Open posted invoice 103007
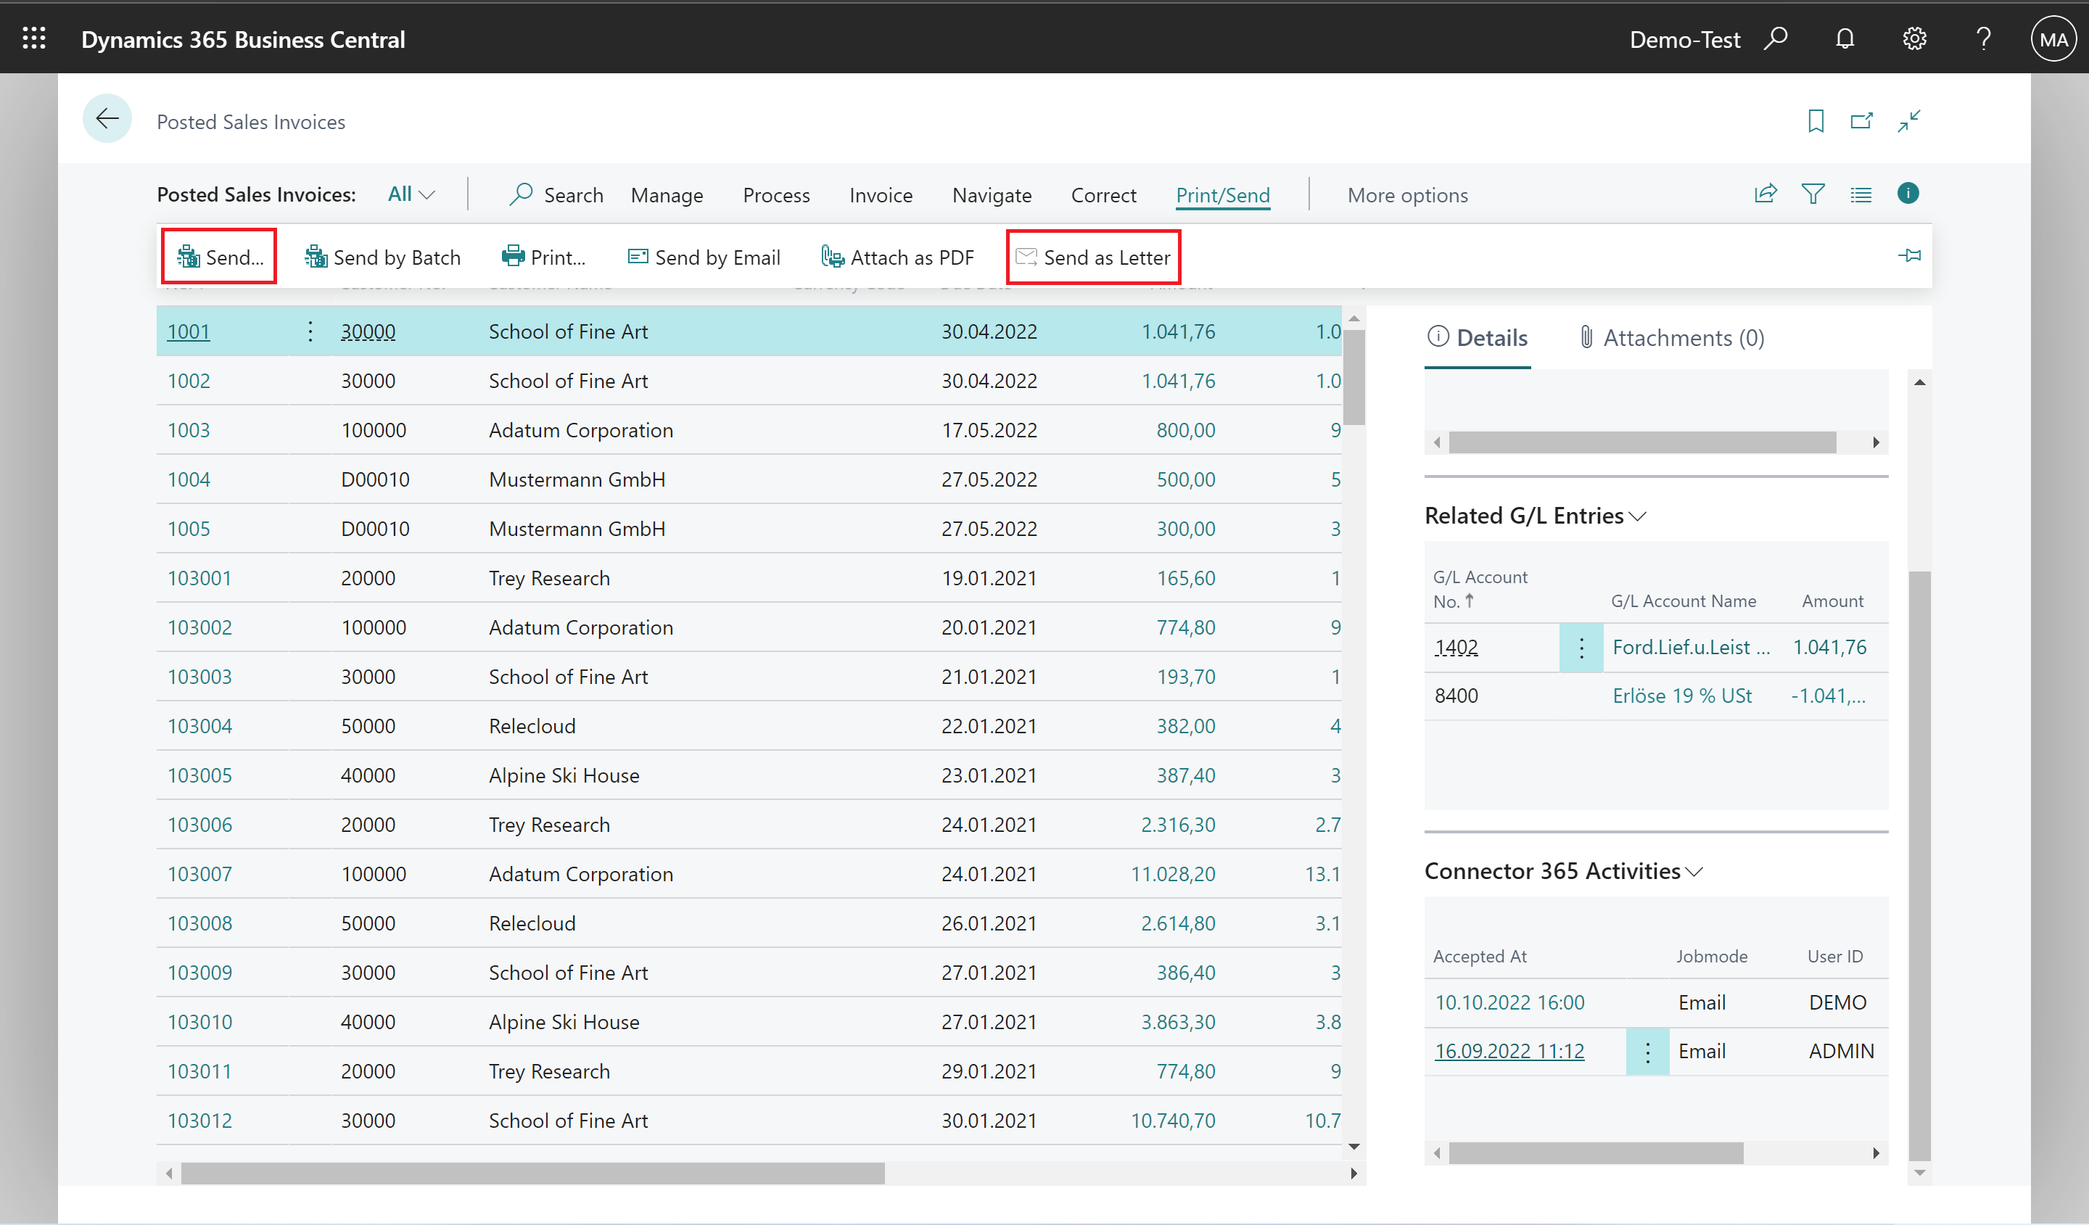The width and height of the screenshot is (2089, 1225). (199, 873)
